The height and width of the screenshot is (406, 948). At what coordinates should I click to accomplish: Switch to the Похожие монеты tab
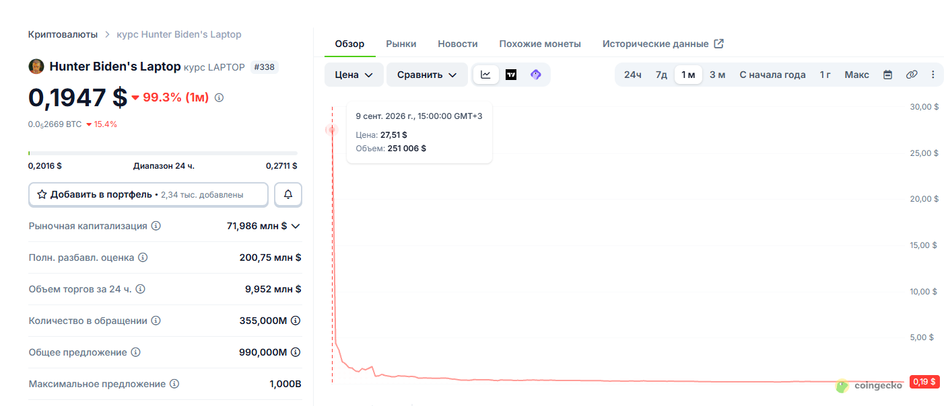click(540, 44)
